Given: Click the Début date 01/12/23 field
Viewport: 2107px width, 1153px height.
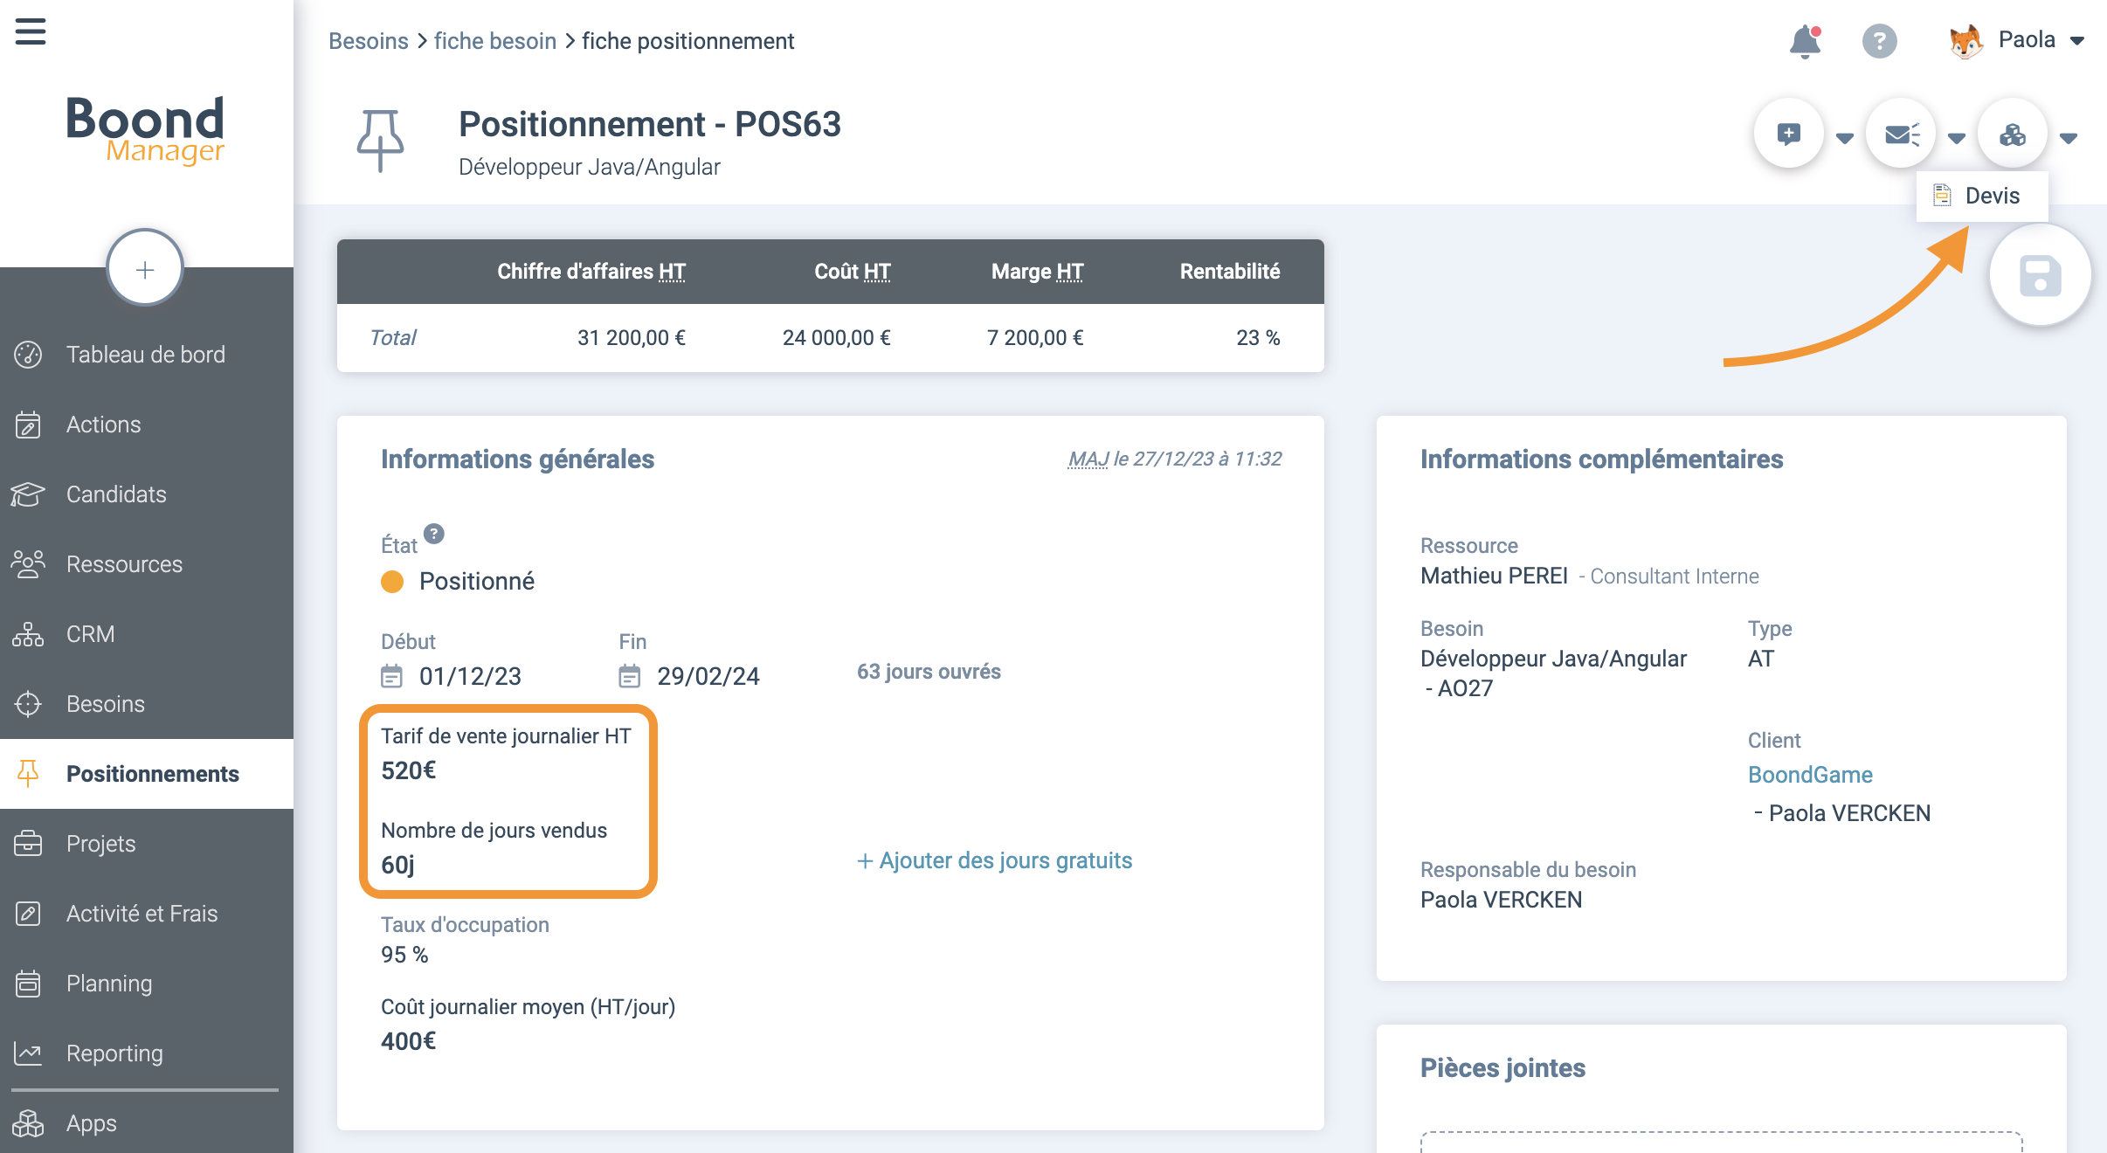Looking at the screenshot, I should 469,676.
